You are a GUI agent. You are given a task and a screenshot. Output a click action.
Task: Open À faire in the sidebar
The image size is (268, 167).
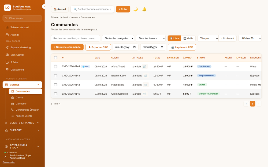(22, 62)
